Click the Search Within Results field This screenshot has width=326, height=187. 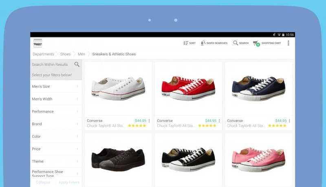pyautogui.click(x=50, y=64)
